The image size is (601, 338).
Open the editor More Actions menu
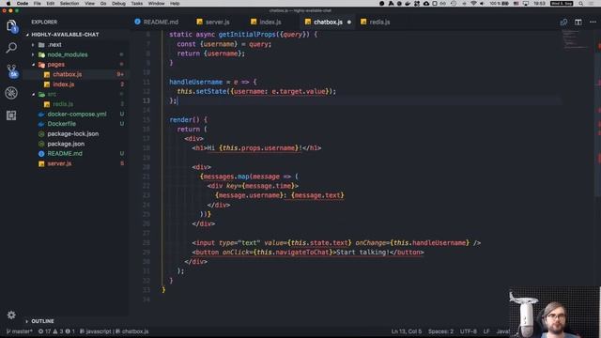click(x=593, y=23)
